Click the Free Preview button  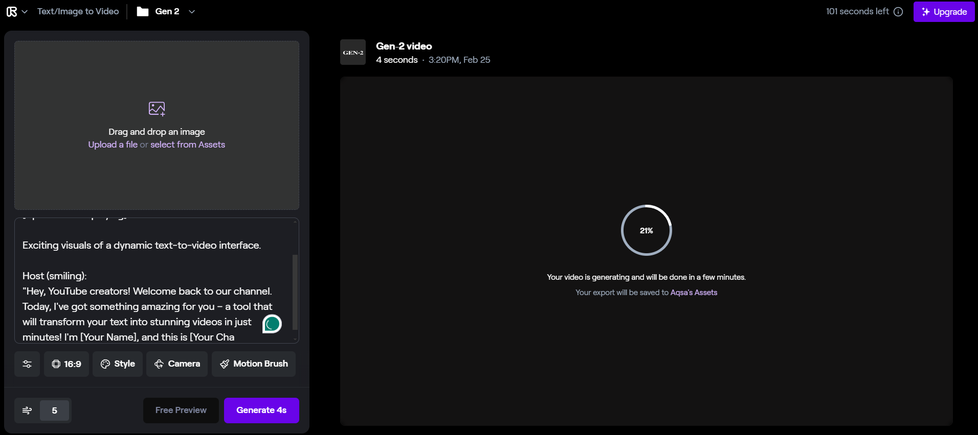[181, 410]
